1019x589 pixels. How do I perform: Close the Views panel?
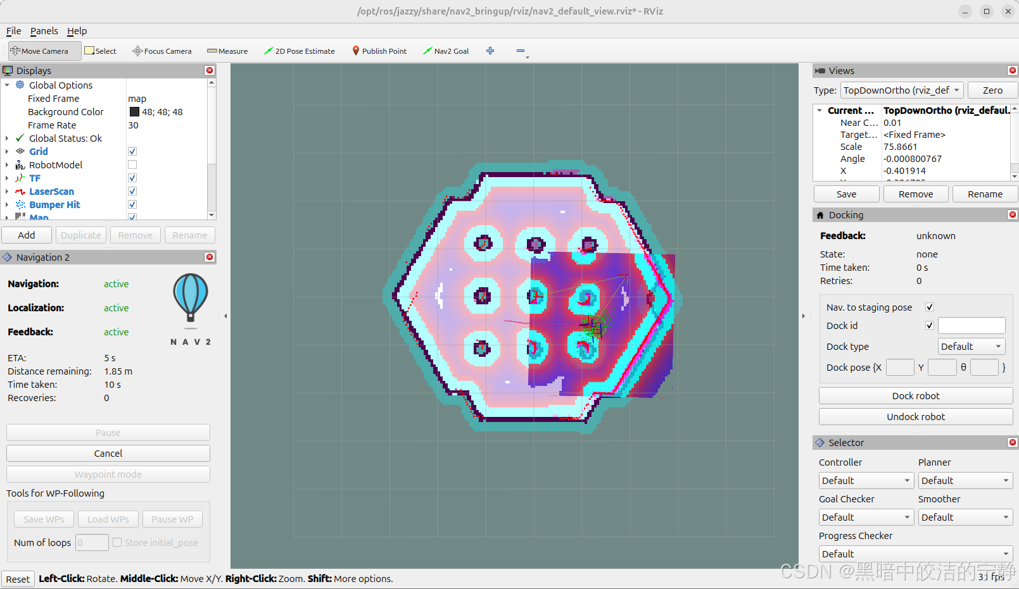[1013, 70]
